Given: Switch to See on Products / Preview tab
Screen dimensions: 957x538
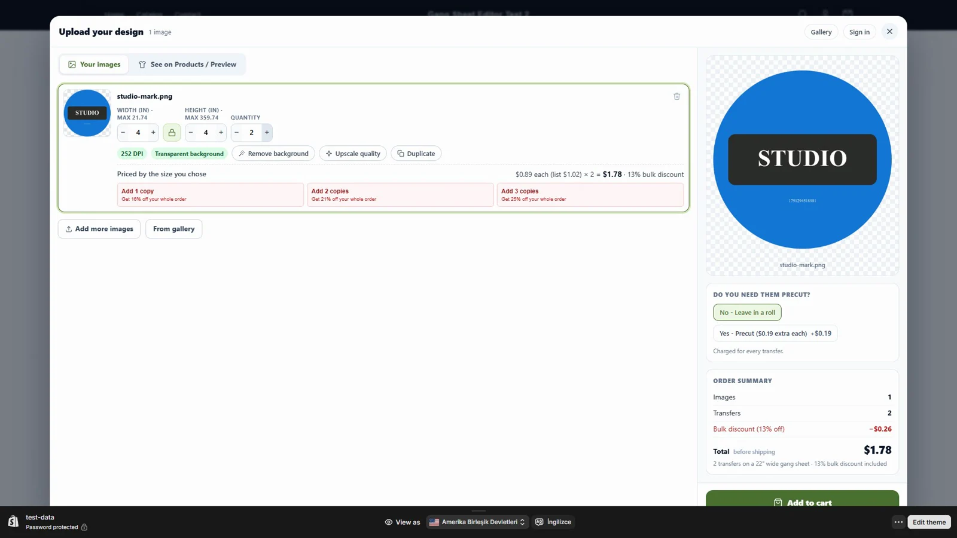Looking at the screenshot, I should click(x=187, y=65).
